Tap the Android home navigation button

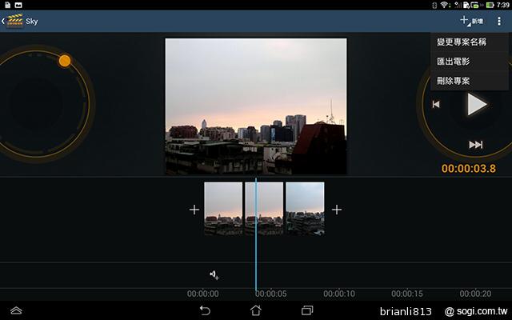[256, 310]
